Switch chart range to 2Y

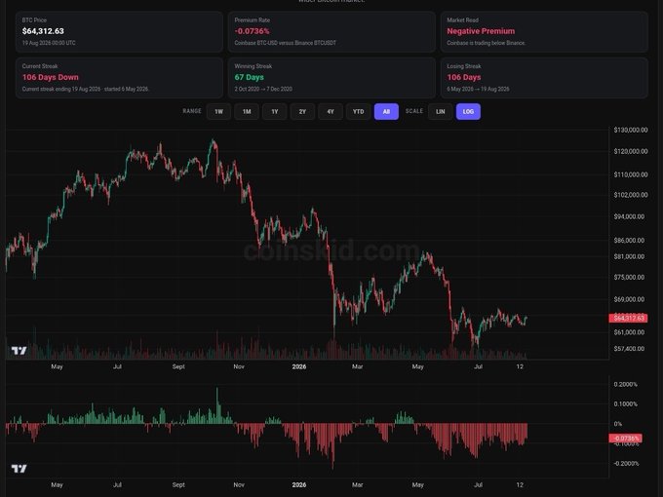coord(302,111)
